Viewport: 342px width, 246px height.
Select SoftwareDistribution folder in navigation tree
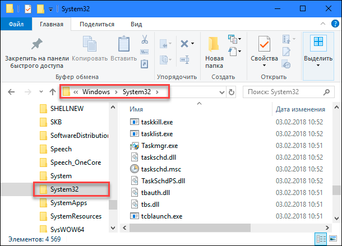pos(74,136)
